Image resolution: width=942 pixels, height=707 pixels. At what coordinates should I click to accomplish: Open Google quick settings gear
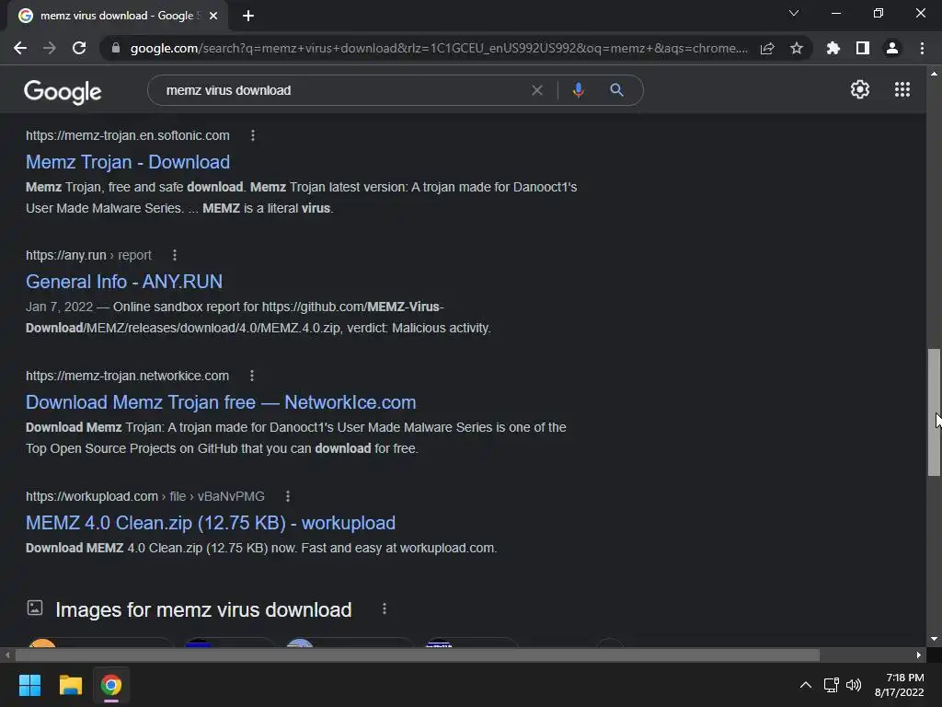point(860,89)
